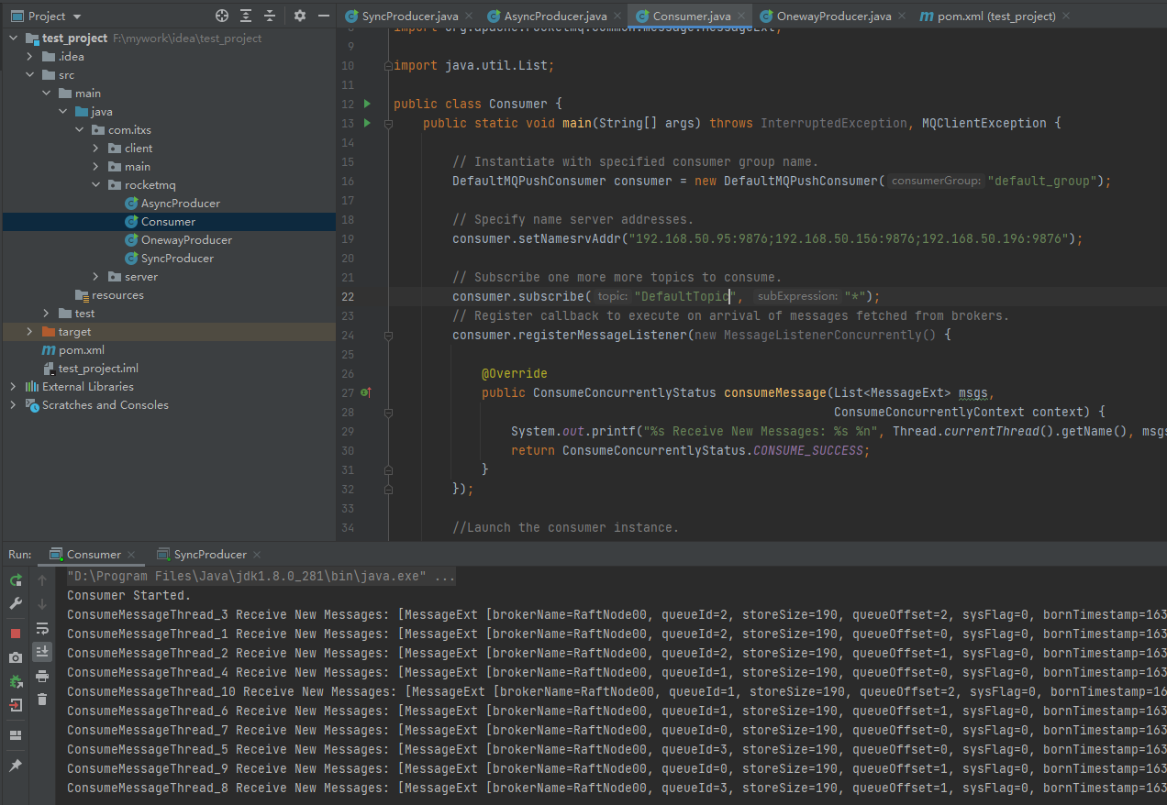Fold the main method at line 13
The width and height of the screenshot is (1167, 805).
[388, 123]
